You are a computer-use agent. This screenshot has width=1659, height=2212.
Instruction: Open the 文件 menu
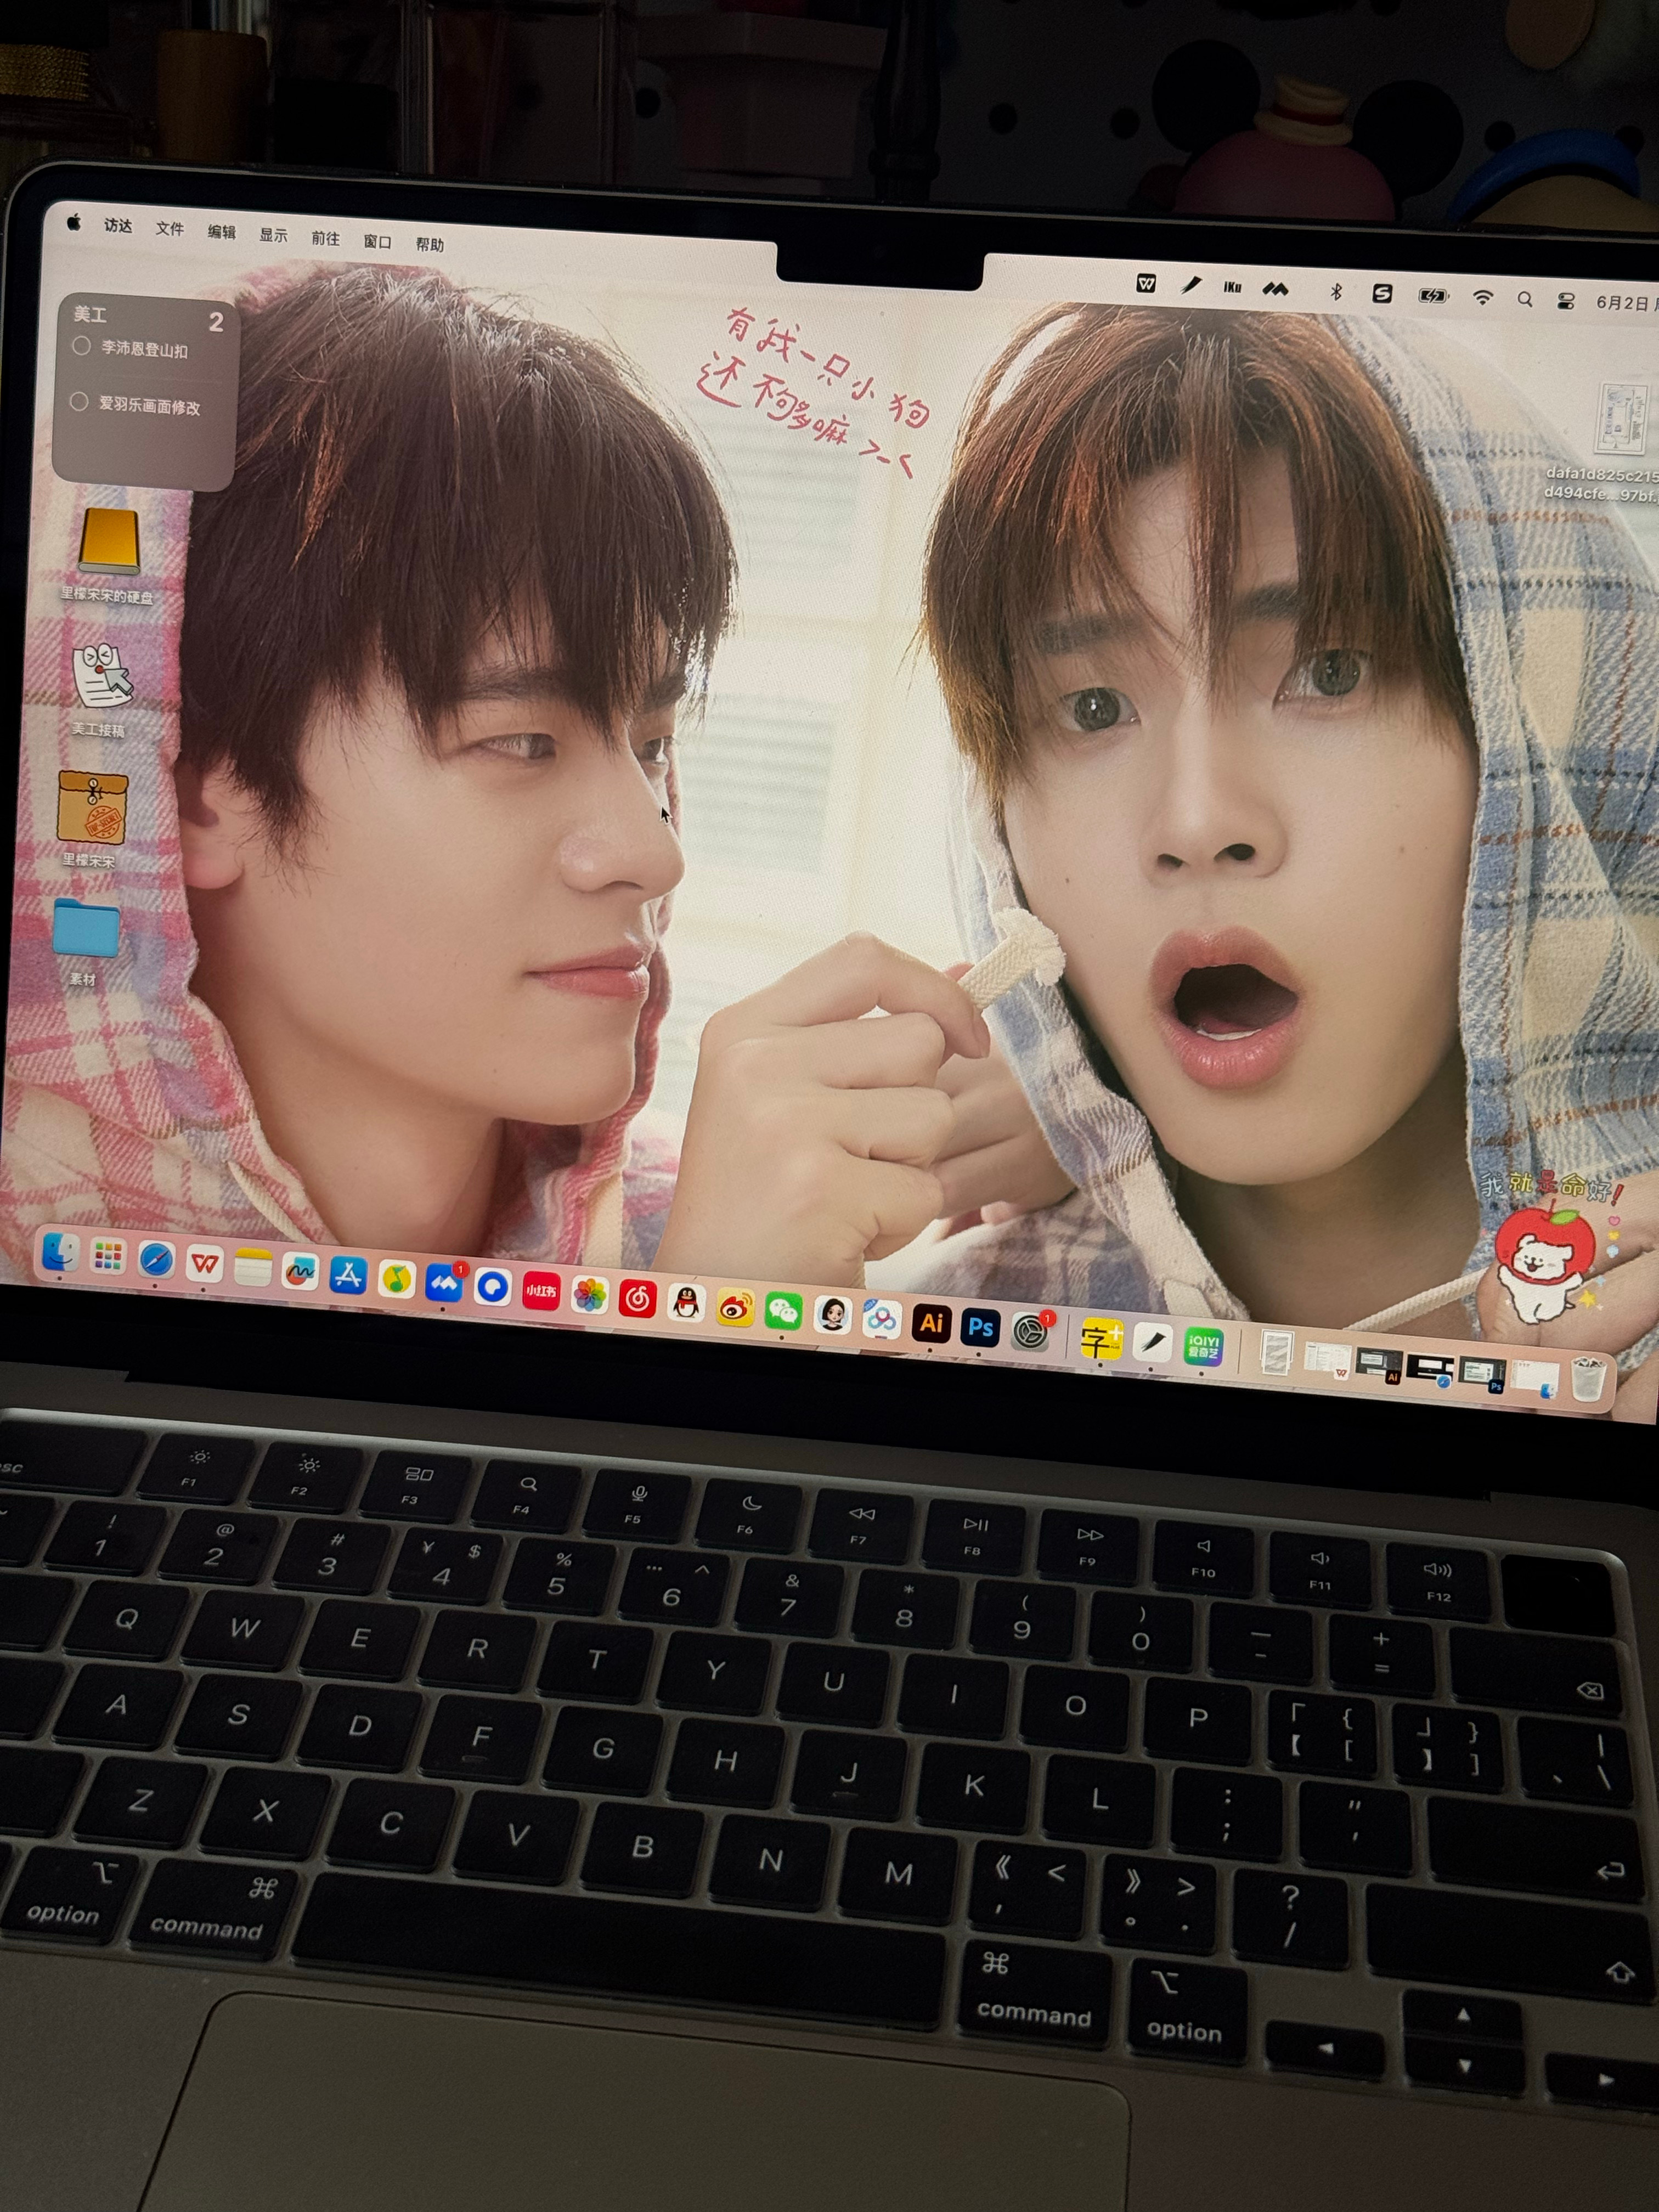[x=170, y=228]
